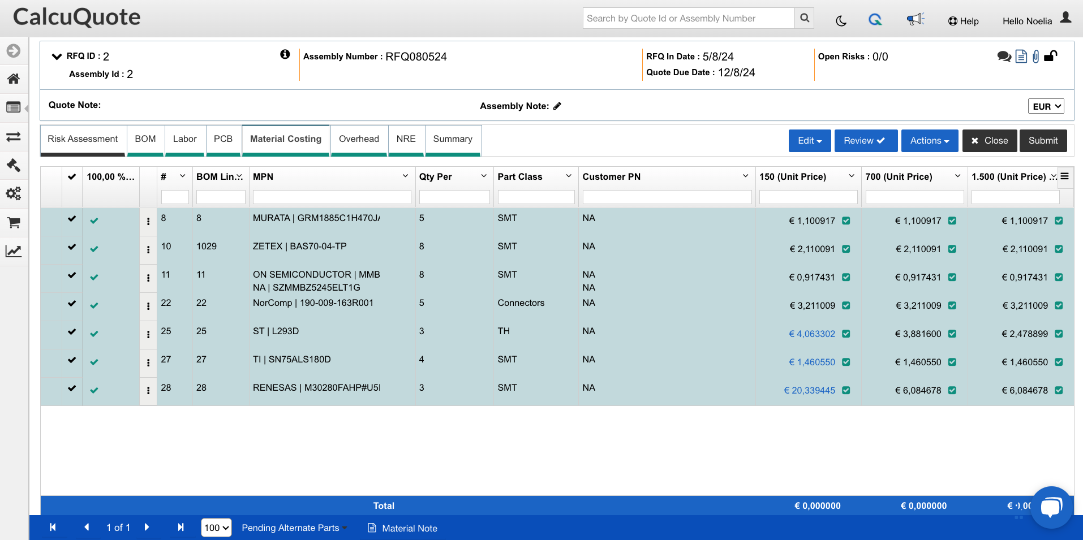Viewport: 1083px width, 540px height.
Task: Open the Help link
Action: coord(964,21)
